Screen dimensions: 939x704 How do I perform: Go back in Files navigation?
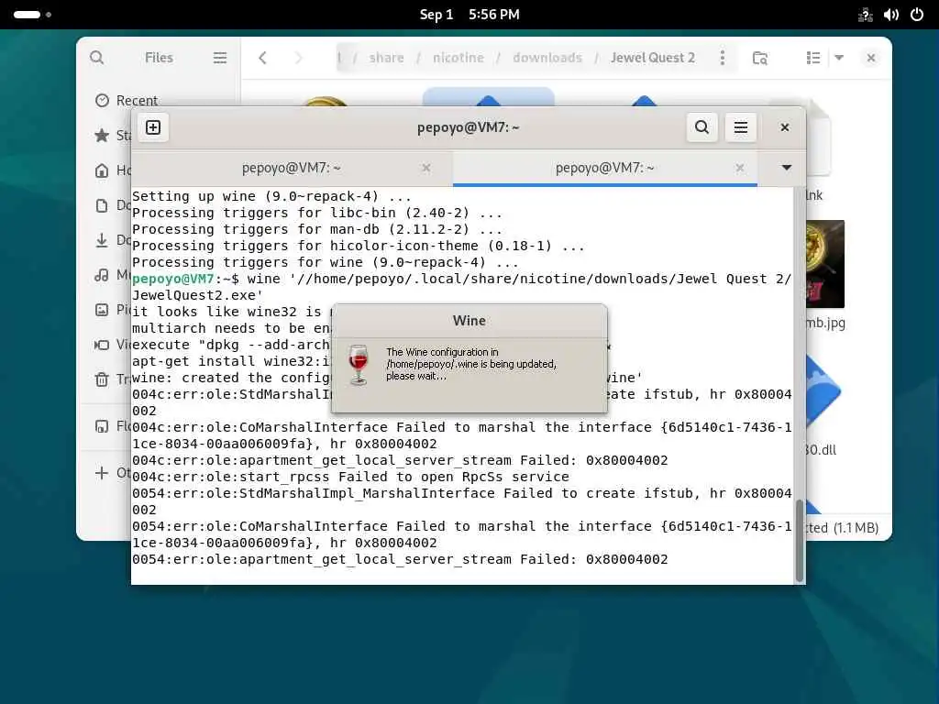coord(262,58)
